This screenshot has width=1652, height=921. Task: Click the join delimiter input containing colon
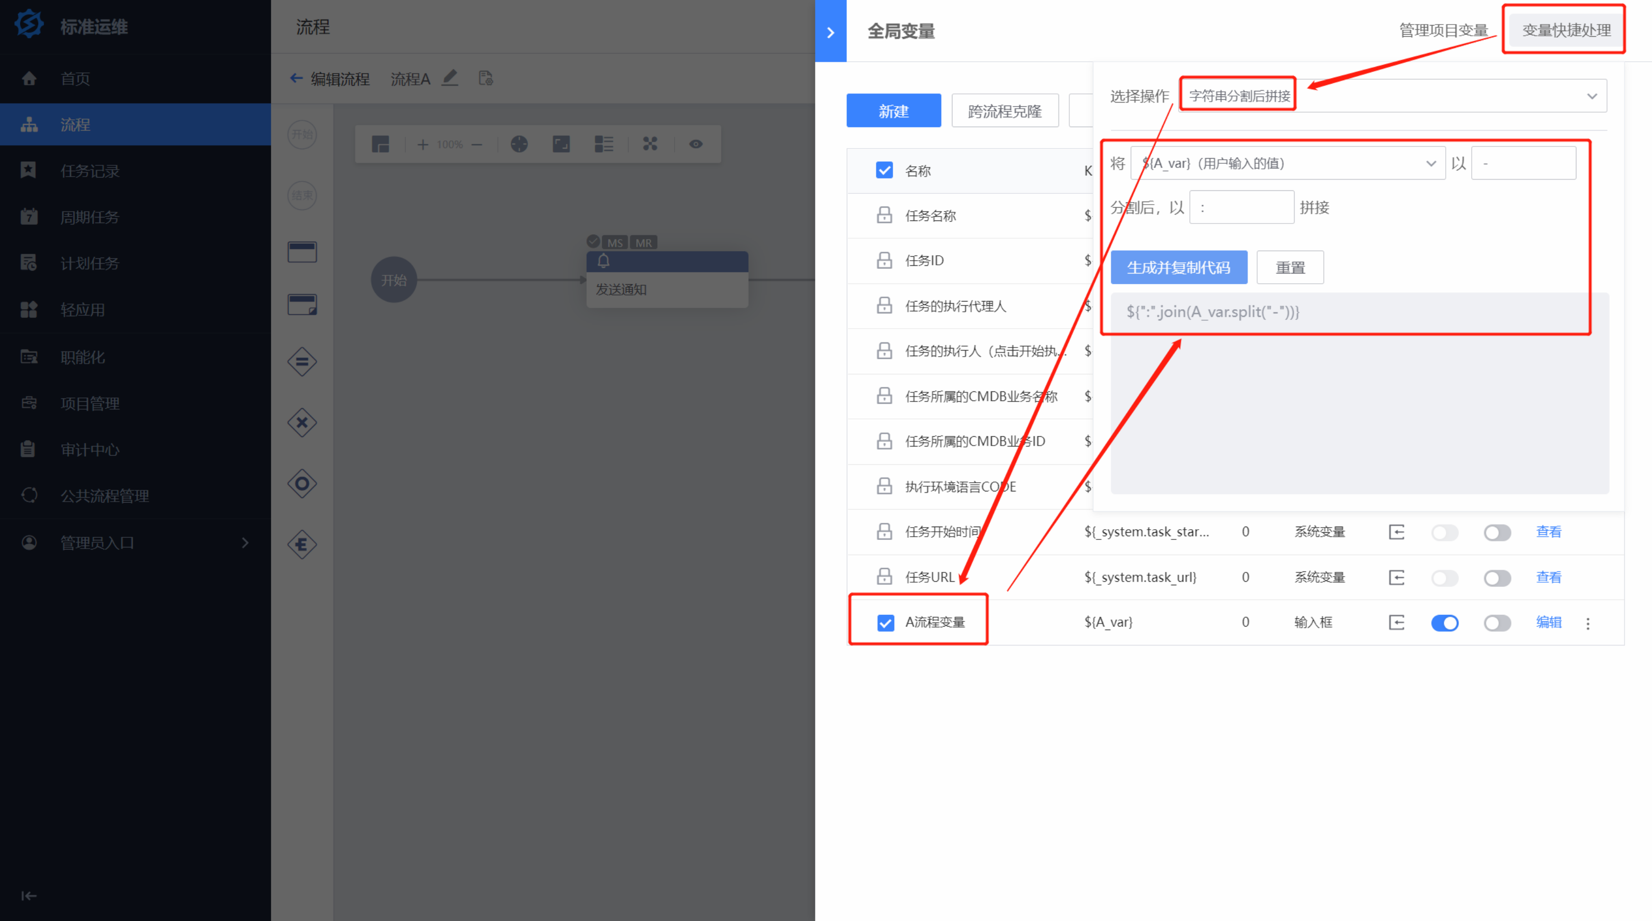(1241, 207)
